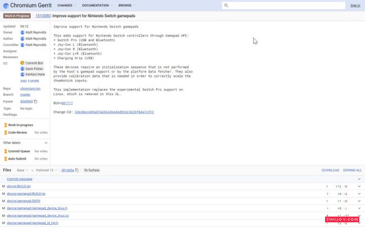
Task: Open commit d014d5a link
Action: click(x=67, y=170)
